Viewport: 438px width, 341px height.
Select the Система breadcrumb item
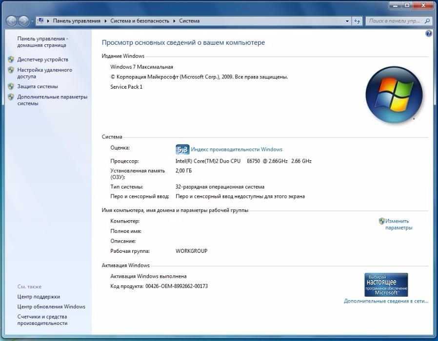tap(189, 21)
